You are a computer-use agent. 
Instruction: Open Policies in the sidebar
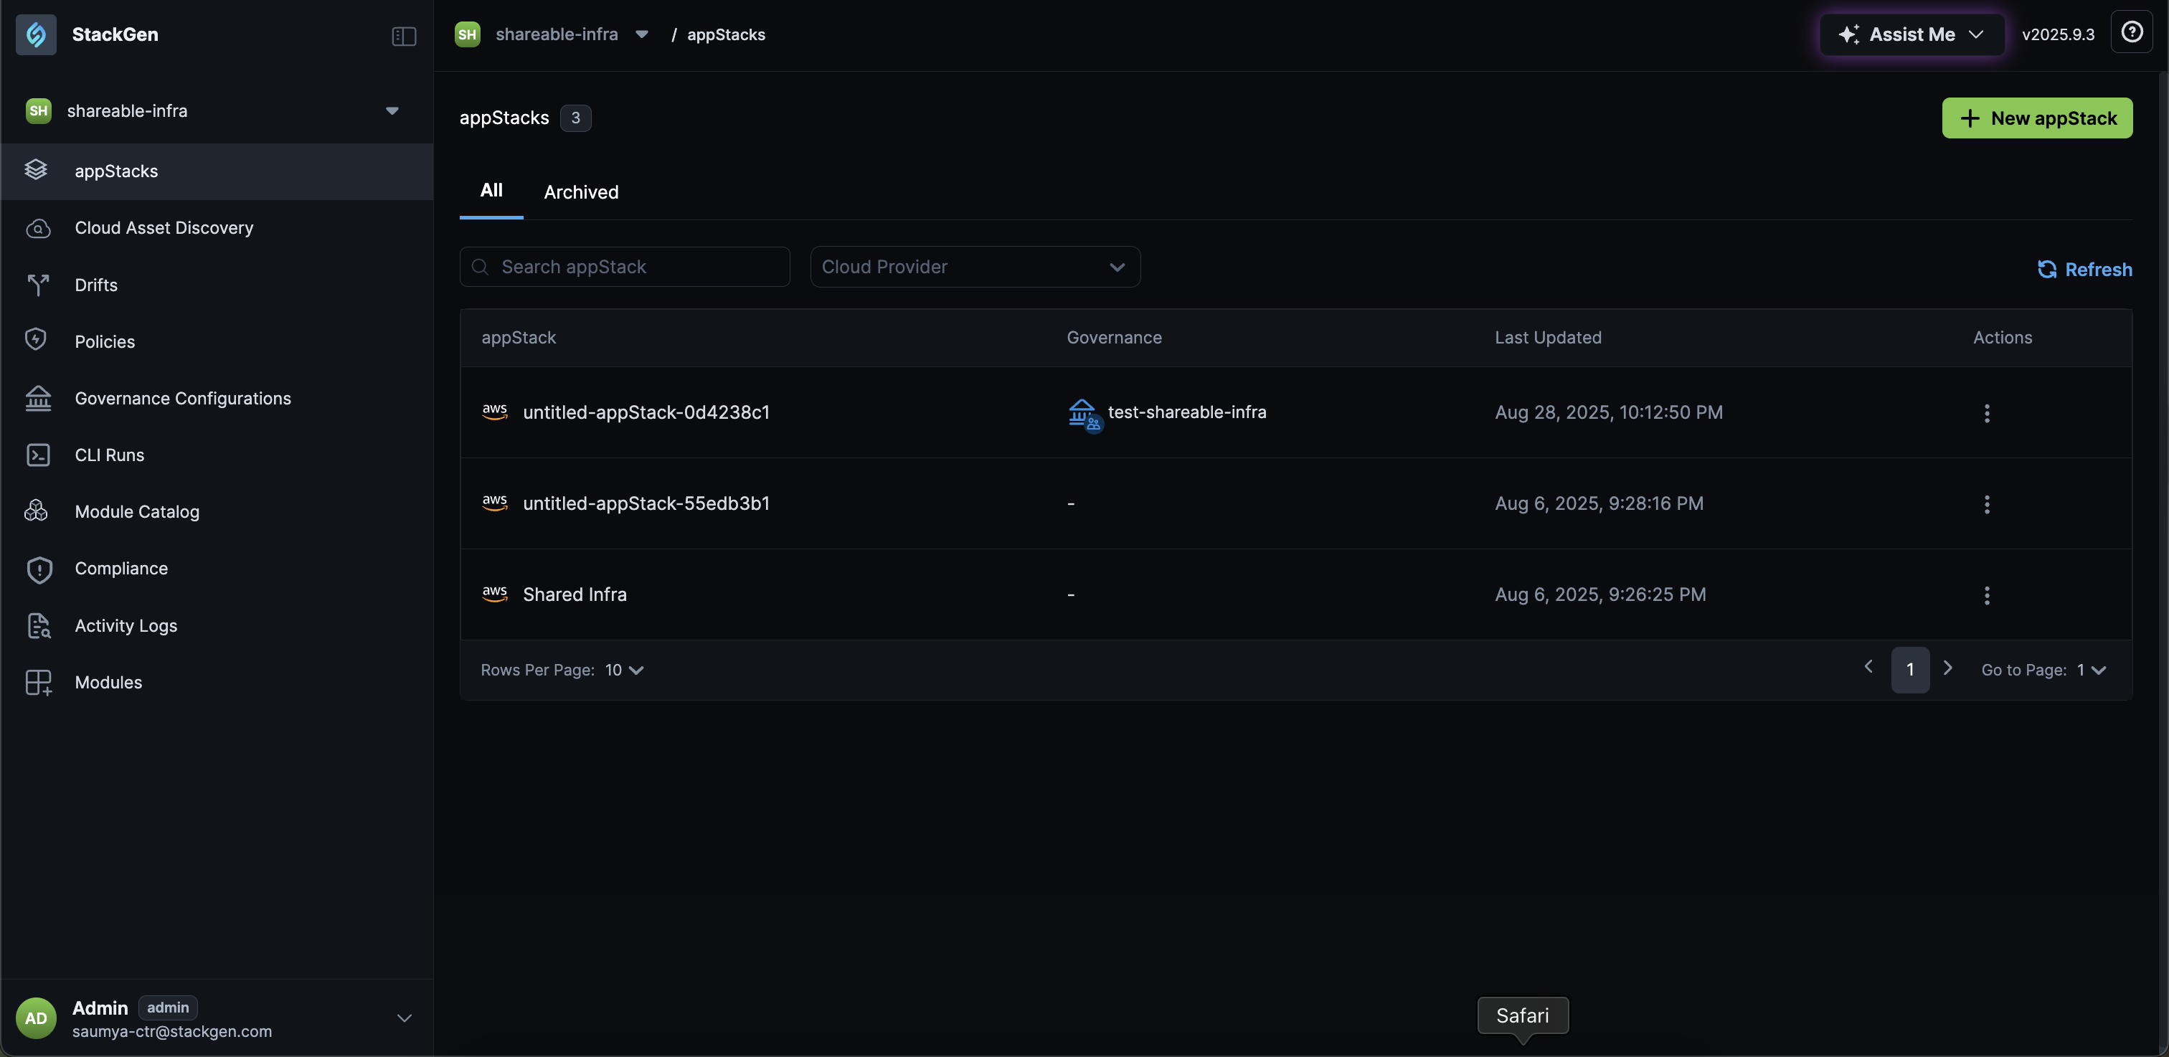pyautogui.click(x=217, y=341)
